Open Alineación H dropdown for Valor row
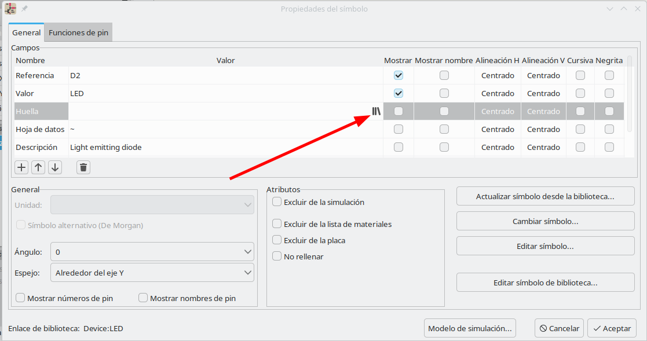The image size is (647, 341). 498,93
